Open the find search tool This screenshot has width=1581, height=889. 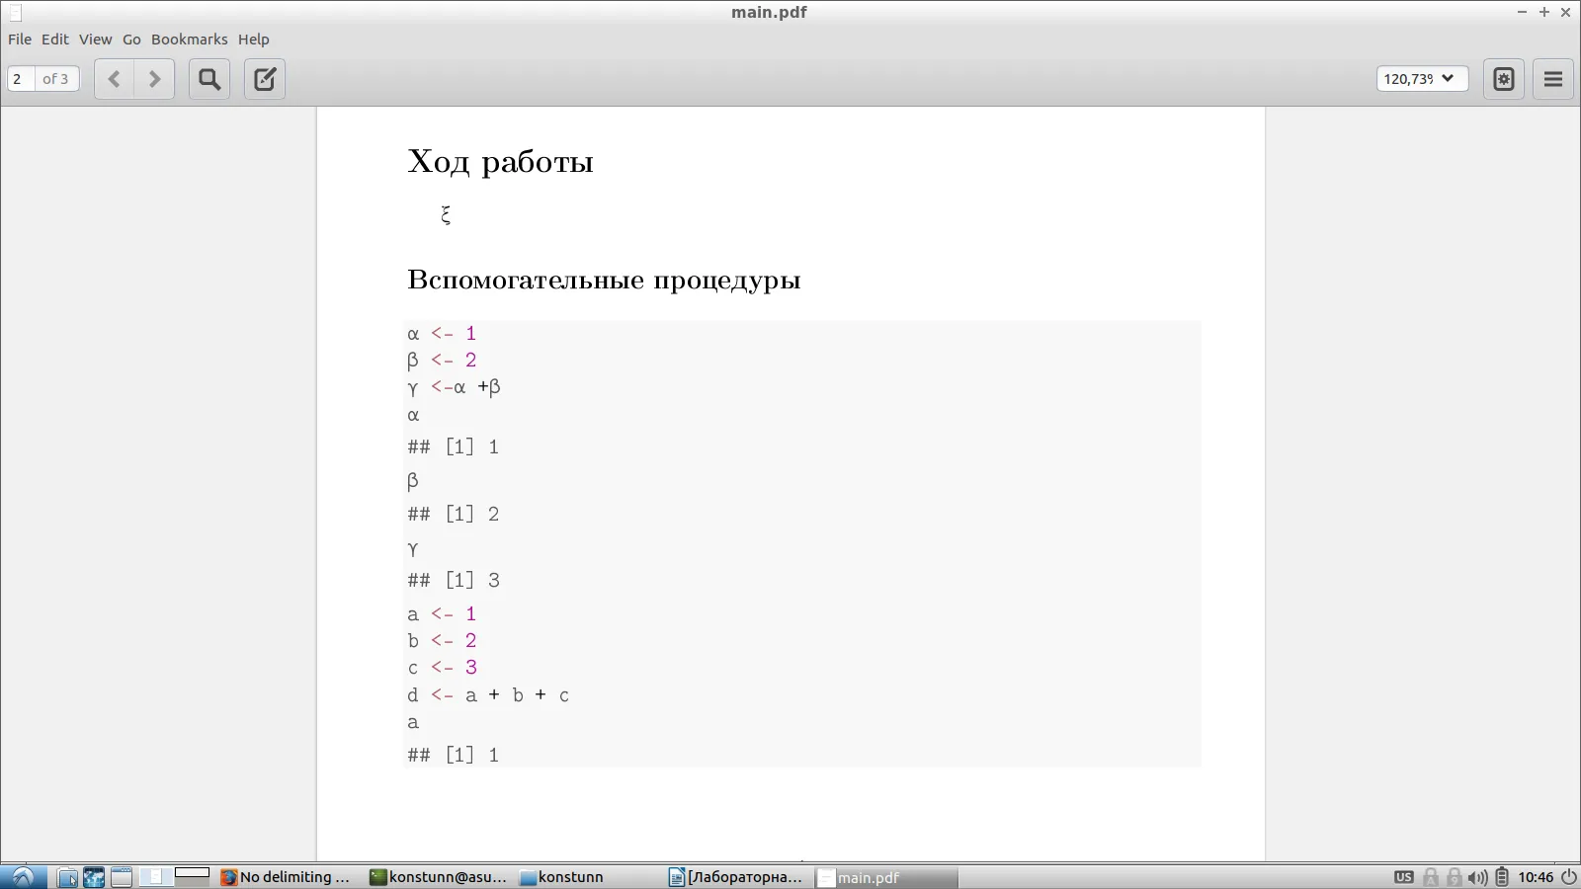coord(209,79)
